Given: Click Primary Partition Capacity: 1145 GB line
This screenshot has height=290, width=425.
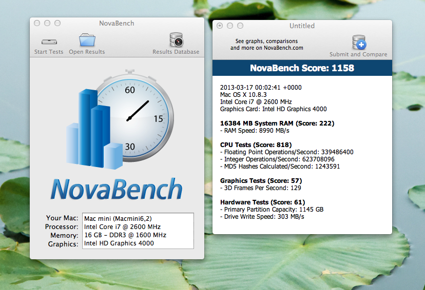Looking at the screenshot, I should [272, 210].
